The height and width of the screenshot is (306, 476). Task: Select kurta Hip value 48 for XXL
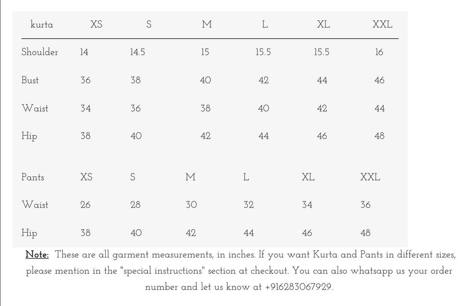point(379,136)
